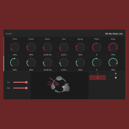
Task: Click the pink row 10.00 Hz density value
Action: [47, 55]
